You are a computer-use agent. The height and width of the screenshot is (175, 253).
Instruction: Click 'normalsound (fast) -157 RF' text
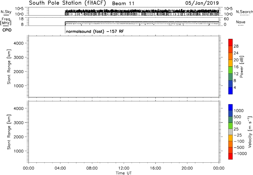click(x=95, y=31)
